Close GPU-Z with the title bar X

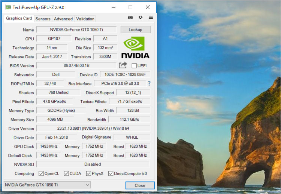click(148, 7)
